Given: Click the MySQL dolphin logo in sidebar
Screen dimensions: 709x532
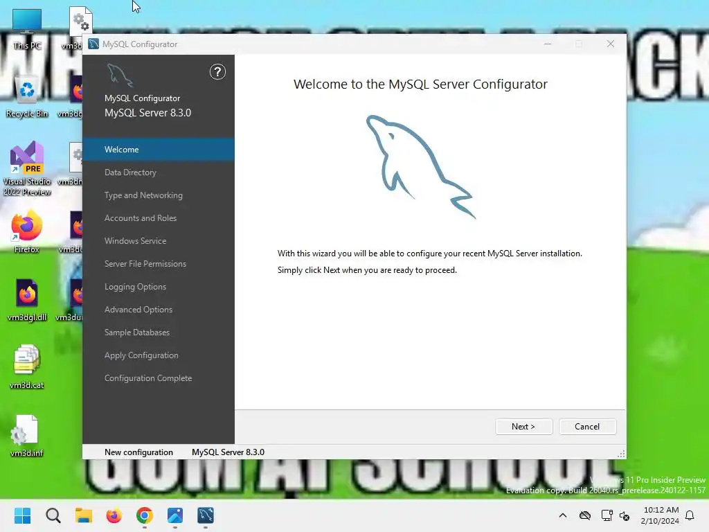Looking at the screenshot, I should [x=120, y=75].
